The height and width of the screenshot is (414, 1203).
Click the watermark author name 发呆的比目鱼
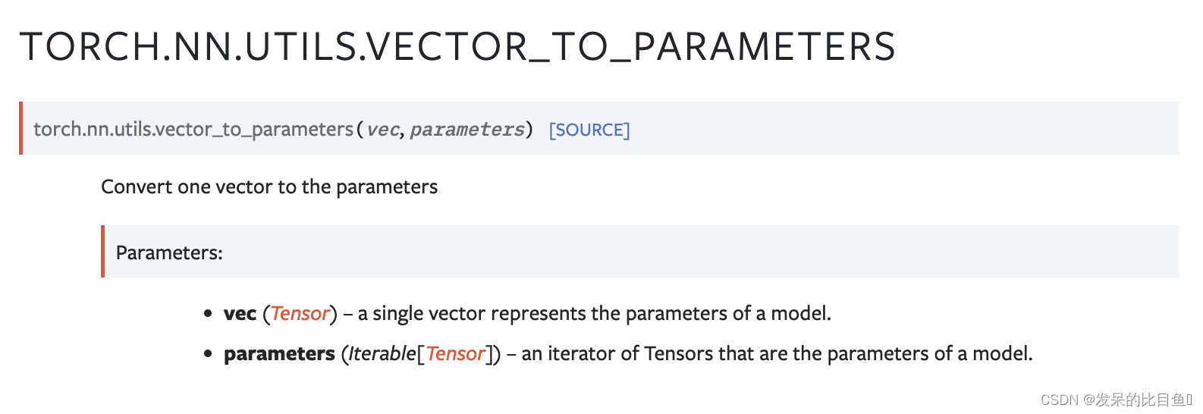click(x=1141, y=400)
